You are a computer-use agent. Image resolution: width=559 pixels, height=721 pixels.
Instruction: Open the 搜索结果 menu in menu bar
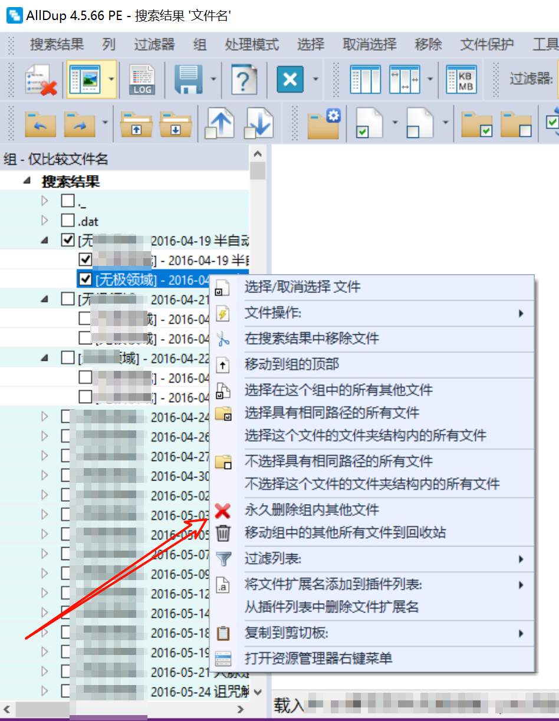click(57, 45)
